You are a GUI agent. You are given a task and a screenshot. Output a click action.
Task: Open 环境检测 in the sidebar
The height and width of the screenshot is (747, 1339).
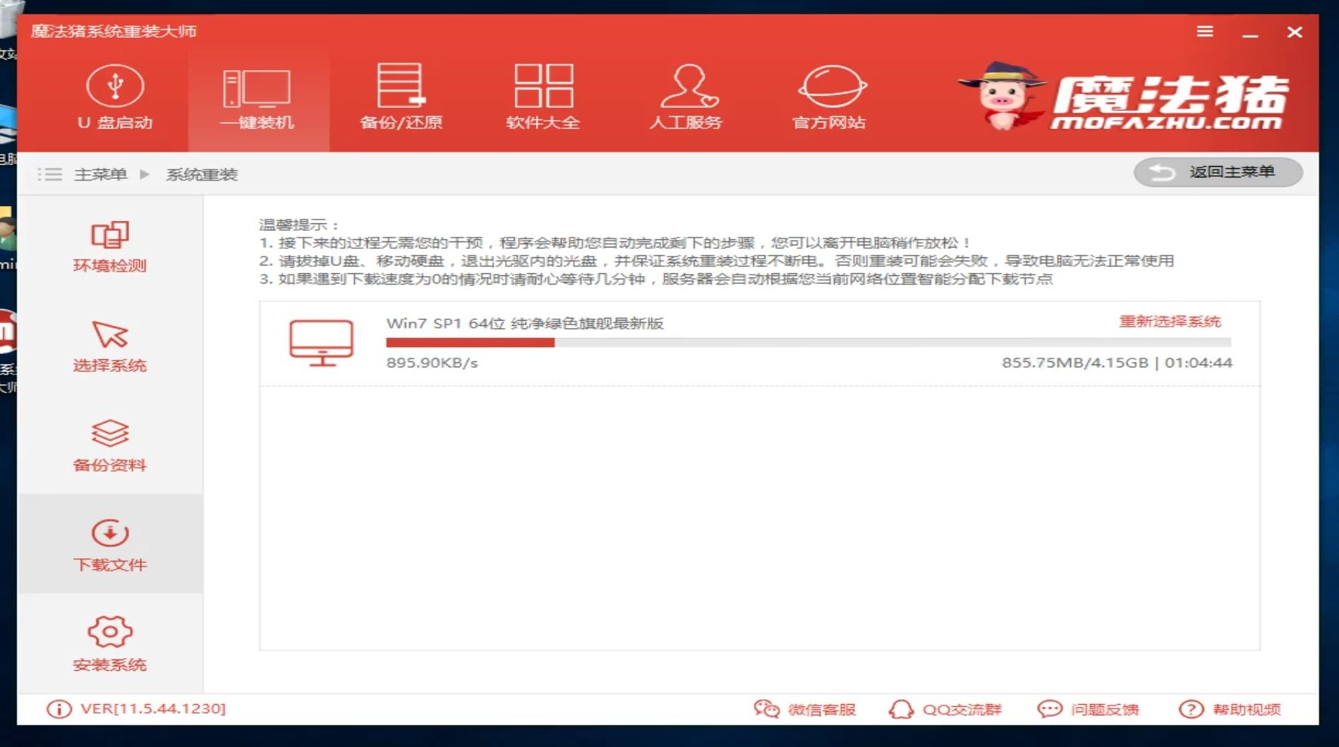pyautogui.click(x=110, y=245)
